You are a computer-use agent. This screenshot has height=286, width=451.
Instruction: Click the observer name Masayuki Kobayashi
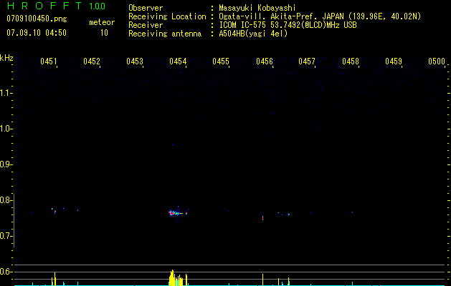257,8
